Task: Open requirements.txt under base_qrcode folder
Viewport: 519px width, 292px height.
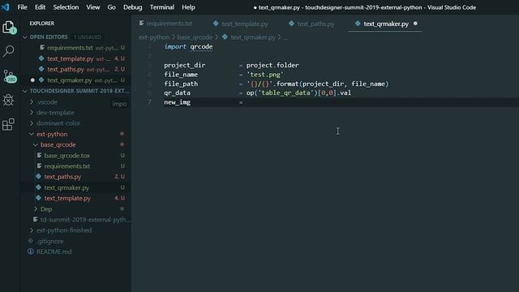Action: point(66,165)
